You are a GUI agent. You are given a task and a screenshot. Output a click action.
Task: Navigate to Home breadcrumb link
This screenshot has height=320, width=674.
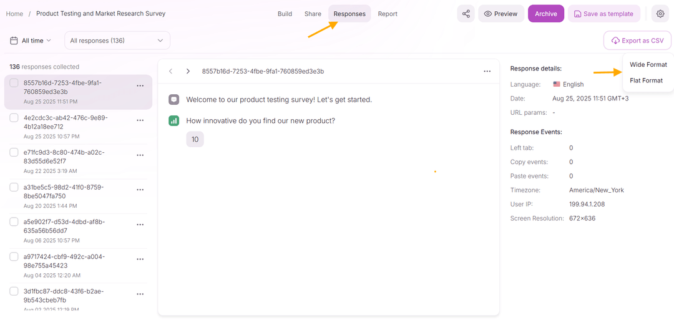[x=14, y=14]
